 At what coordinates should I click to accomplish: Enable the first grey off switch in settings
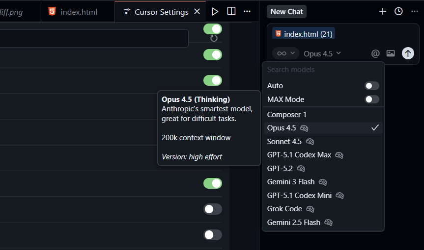tap(213, 209)
